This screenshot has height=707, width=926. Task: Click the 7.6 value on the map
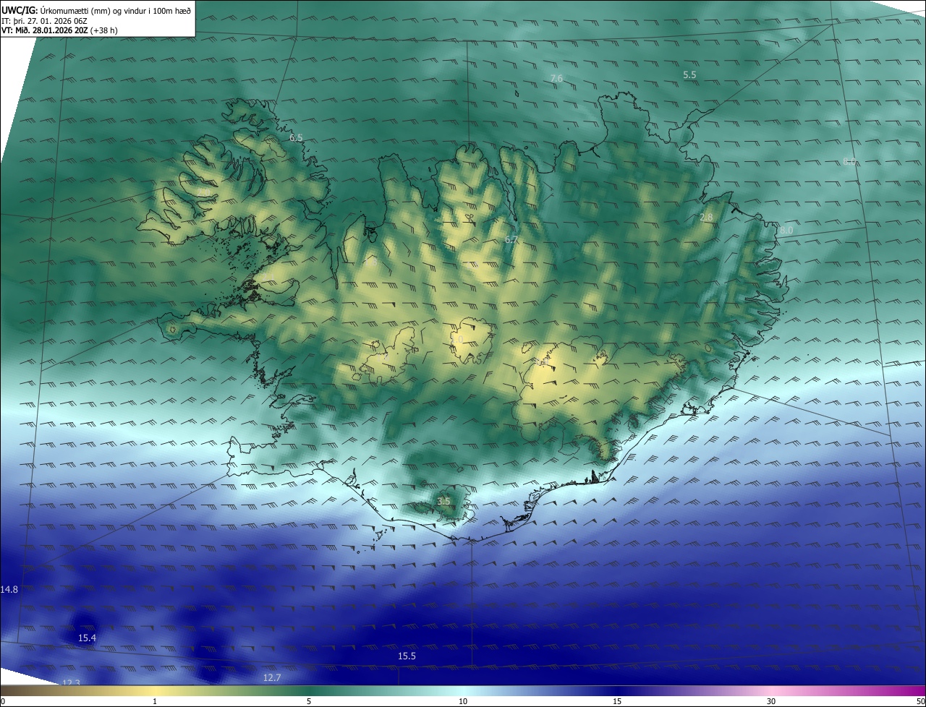556,78
